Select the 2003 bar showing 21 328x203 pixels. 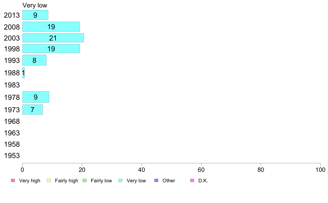pyautogui.click(x=53, y=38)
